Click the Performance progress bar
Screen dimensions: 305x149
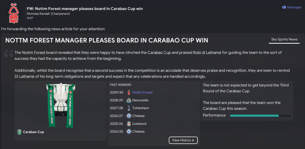pyautogui.click(x=260, y=115)
